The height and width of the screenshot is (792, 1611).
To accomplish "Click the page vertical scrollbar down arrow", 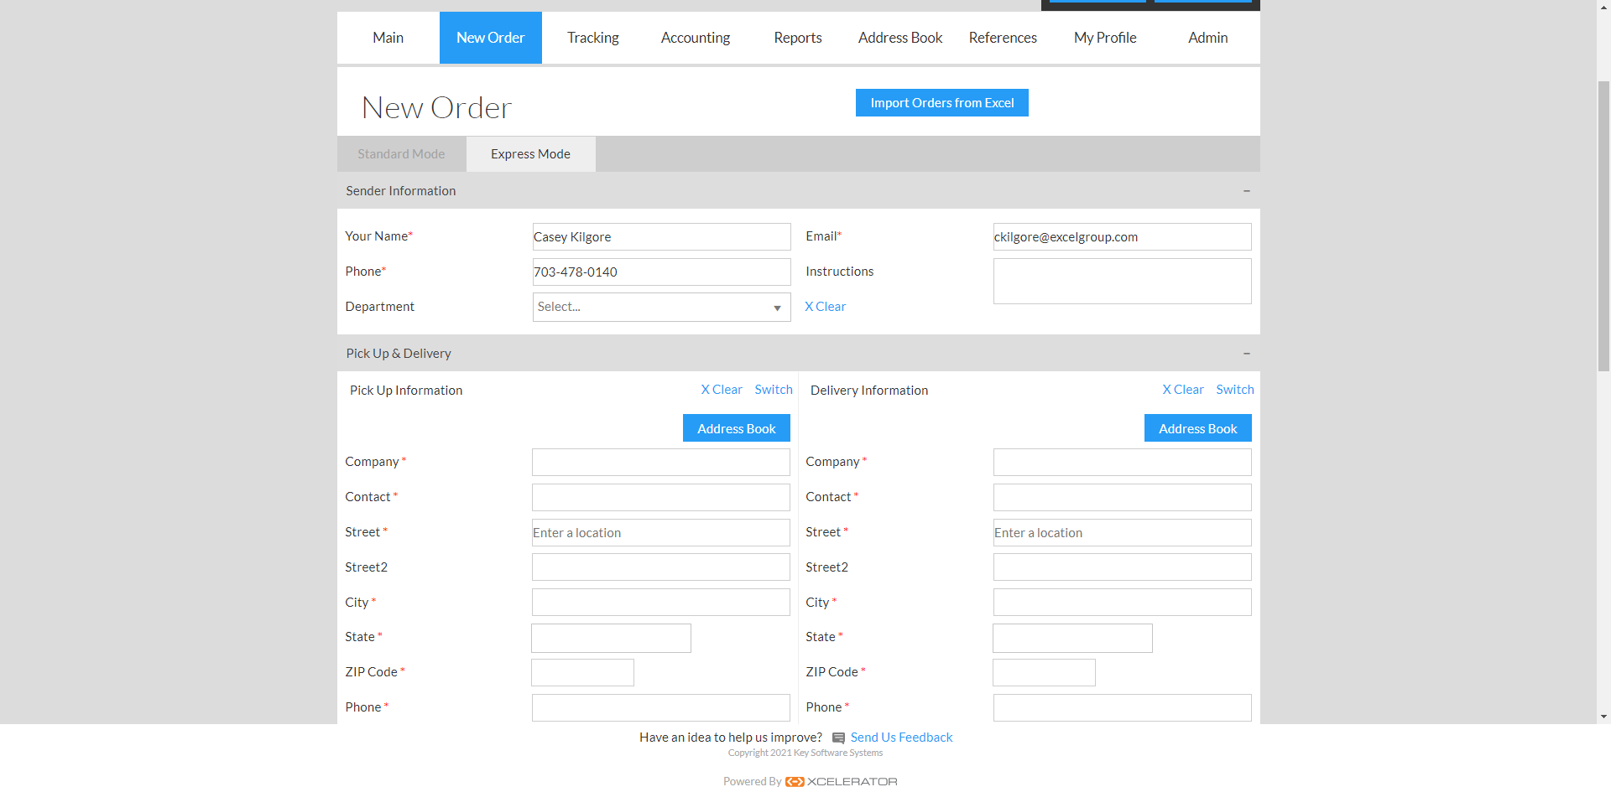I will coord(1603,717).
